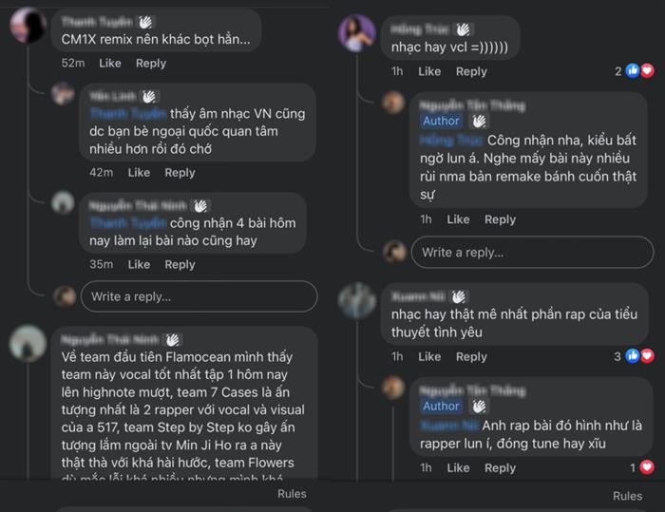The image size is (665, 512).
Task: Open profile picture beside "nhạc hay vcl" comment
Action: tap(357, 33)
